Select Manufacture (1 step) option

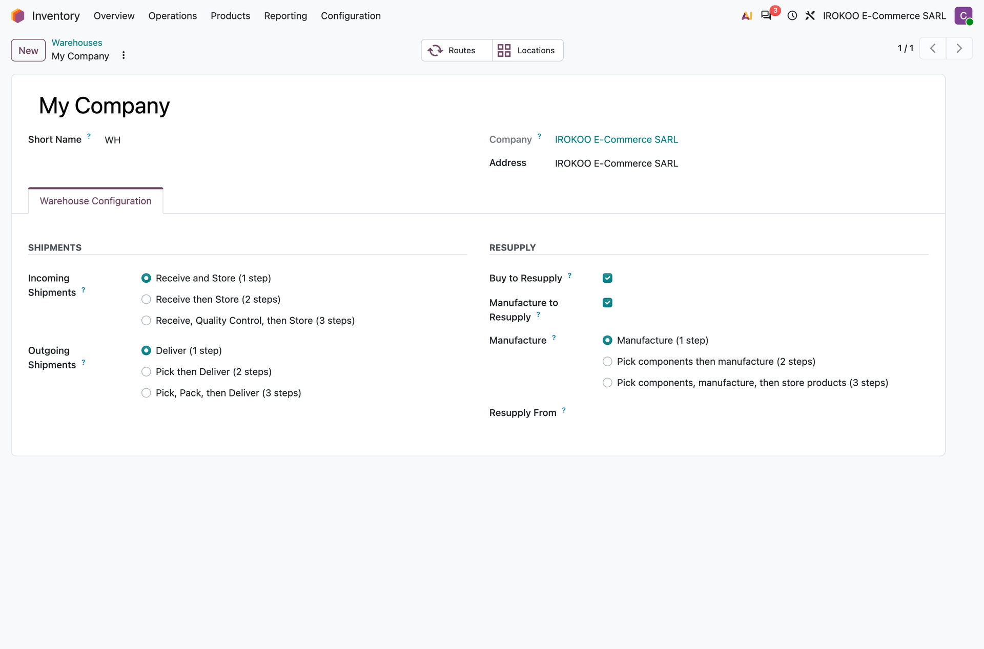pos(608,341)
